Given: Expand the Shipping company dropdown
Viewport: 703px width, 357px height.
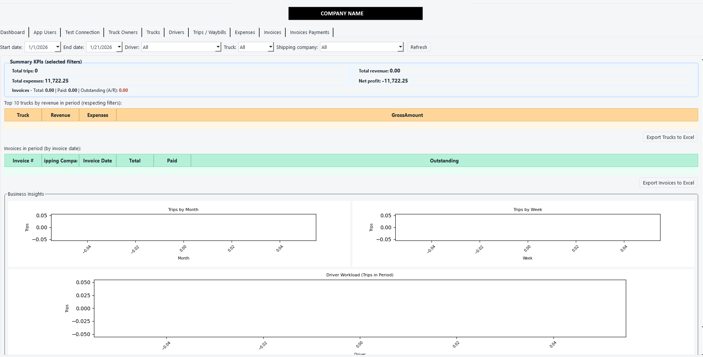Looking at the screenshot, I should (400, 47).
